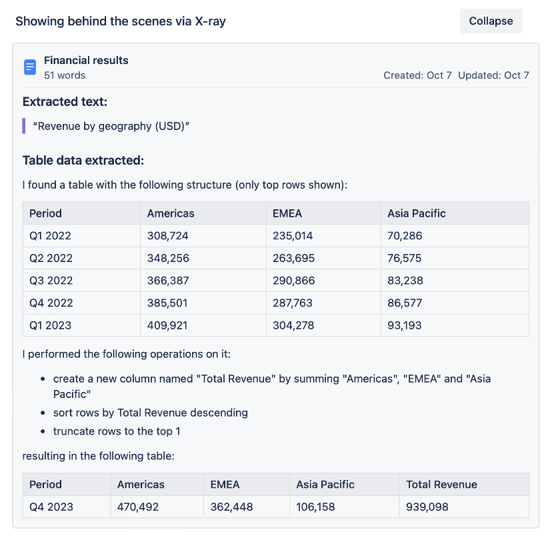Viewport: 544px width, 540px height.
Task: Open the Financial results document title
Action: pos(86,60)
